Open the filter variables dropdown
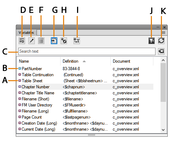 (x=152, y=41)
